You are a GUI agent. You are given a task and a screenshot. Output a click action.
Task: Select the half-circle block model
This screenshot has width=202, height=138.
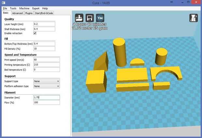pyautogui.click(x=137, y=62)
